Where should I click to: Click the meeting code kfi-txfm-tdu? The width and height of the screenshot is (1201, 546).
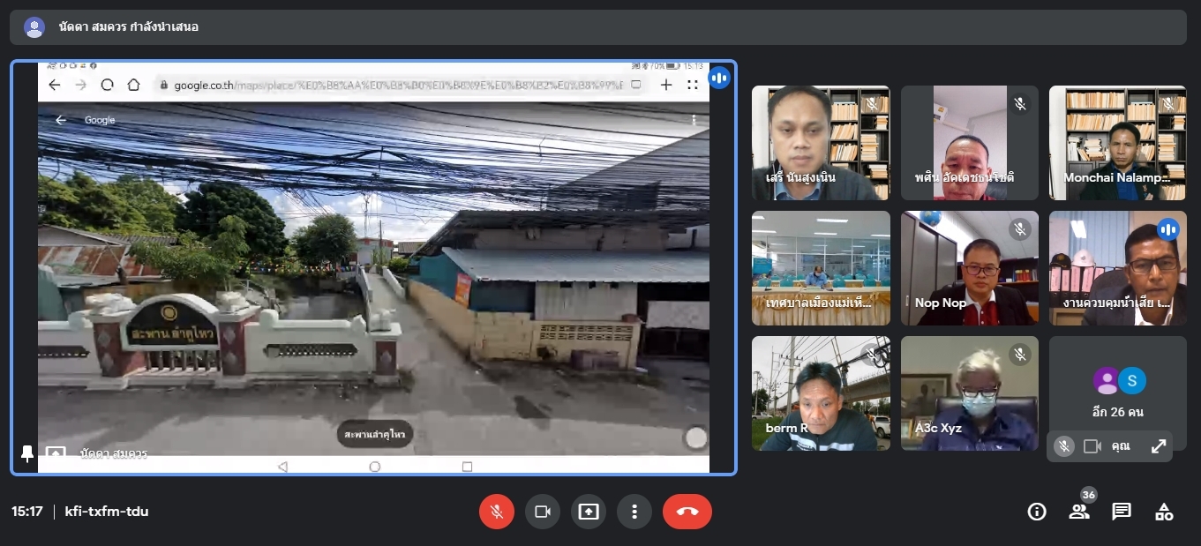point(107,512)
